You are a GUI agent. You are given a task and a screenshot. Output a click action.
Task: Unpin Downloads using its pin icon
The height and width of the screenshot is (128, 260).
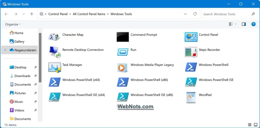[x=35, y=76]
